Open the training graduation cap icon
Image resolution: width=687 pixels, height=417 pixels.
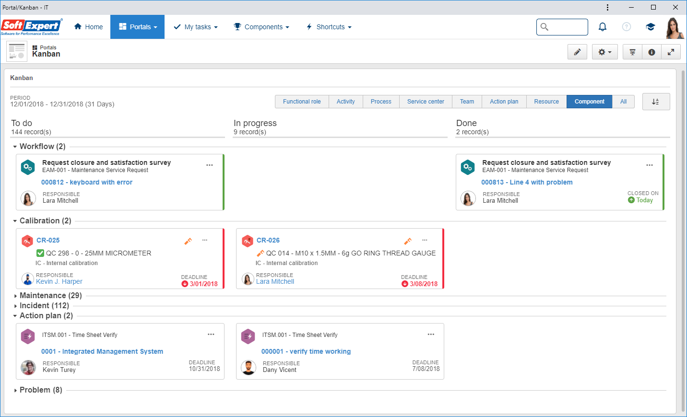651,27
